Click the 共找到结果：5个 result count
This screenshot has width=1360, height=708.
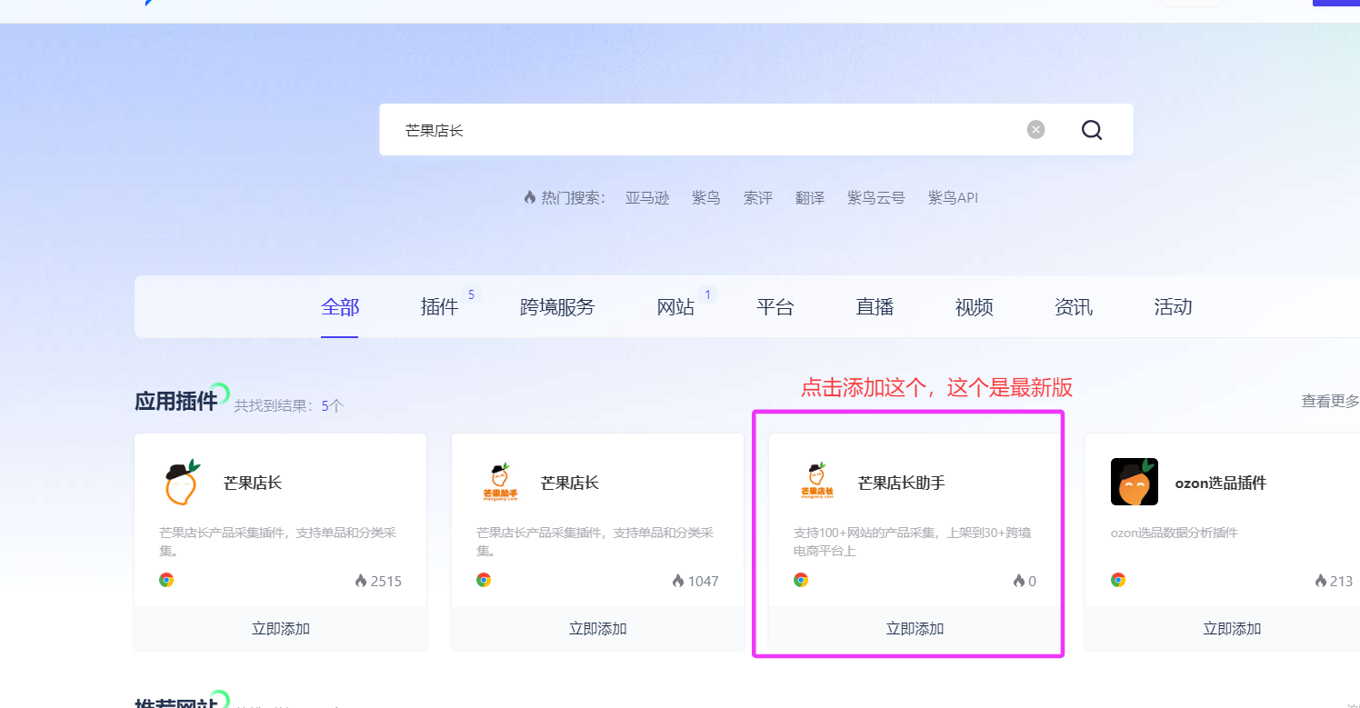(289, 405)
